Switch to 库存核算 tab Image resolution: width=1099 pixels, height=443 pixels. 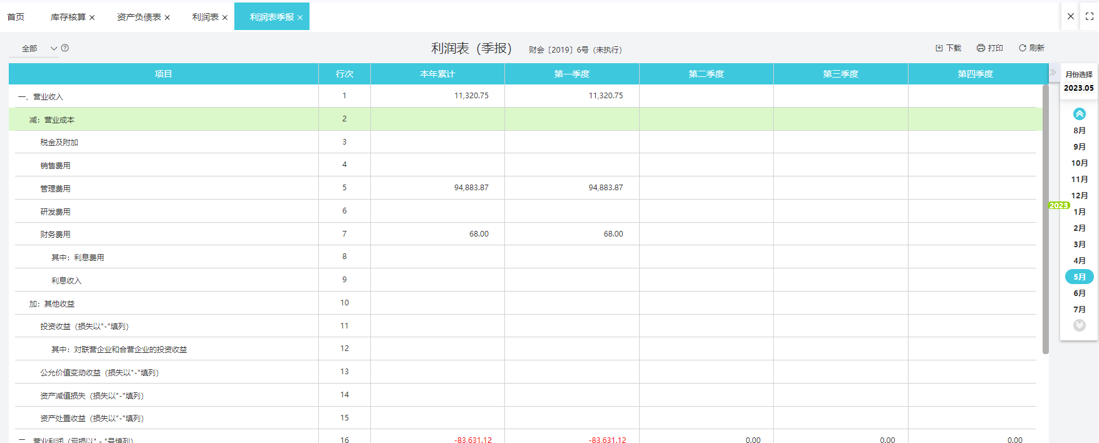(x=68, y=17)
